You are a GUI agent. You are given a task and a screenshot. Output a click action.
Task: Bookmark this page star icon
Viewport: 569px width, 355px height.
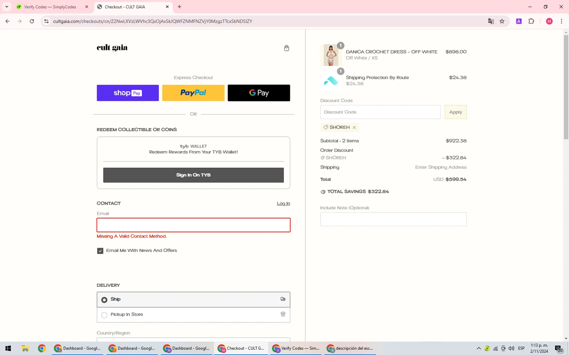tap(502, 21)
